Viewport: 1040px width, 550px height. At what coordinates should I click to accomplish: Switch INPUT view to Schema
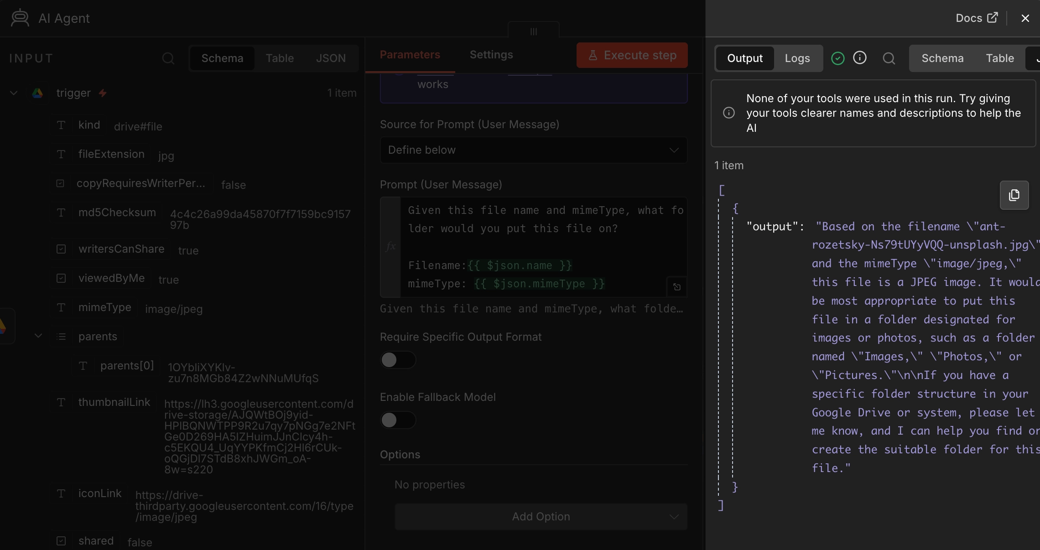coord(222,58)
